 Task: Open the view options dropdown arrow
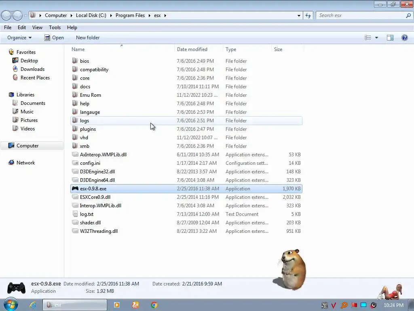click(376, 38)
